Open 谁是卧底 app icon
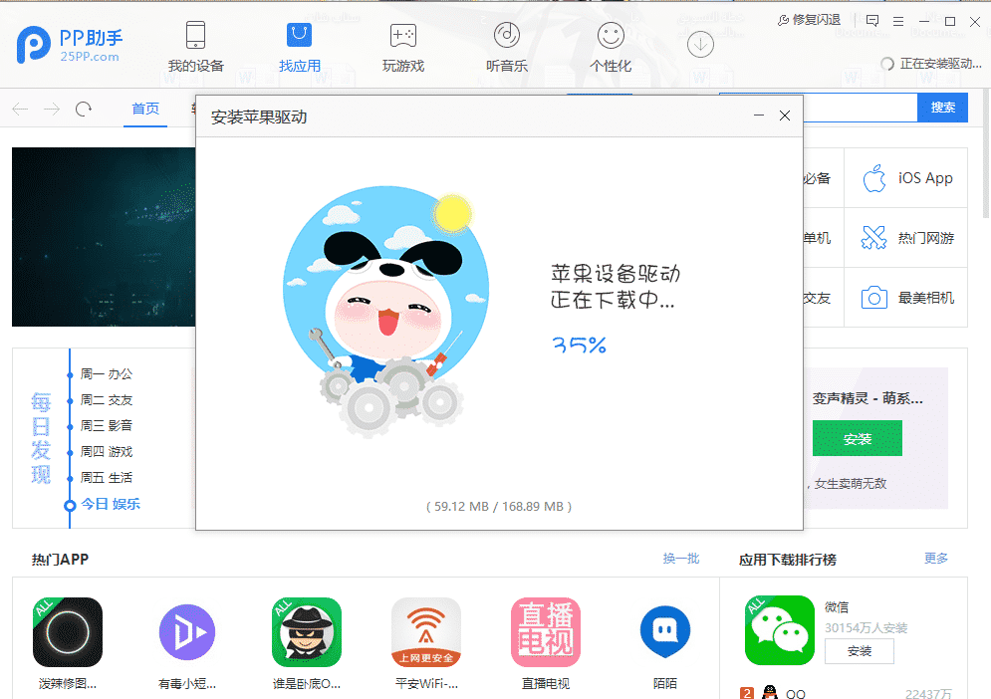The image size is (991, 699). pos(307,632)
